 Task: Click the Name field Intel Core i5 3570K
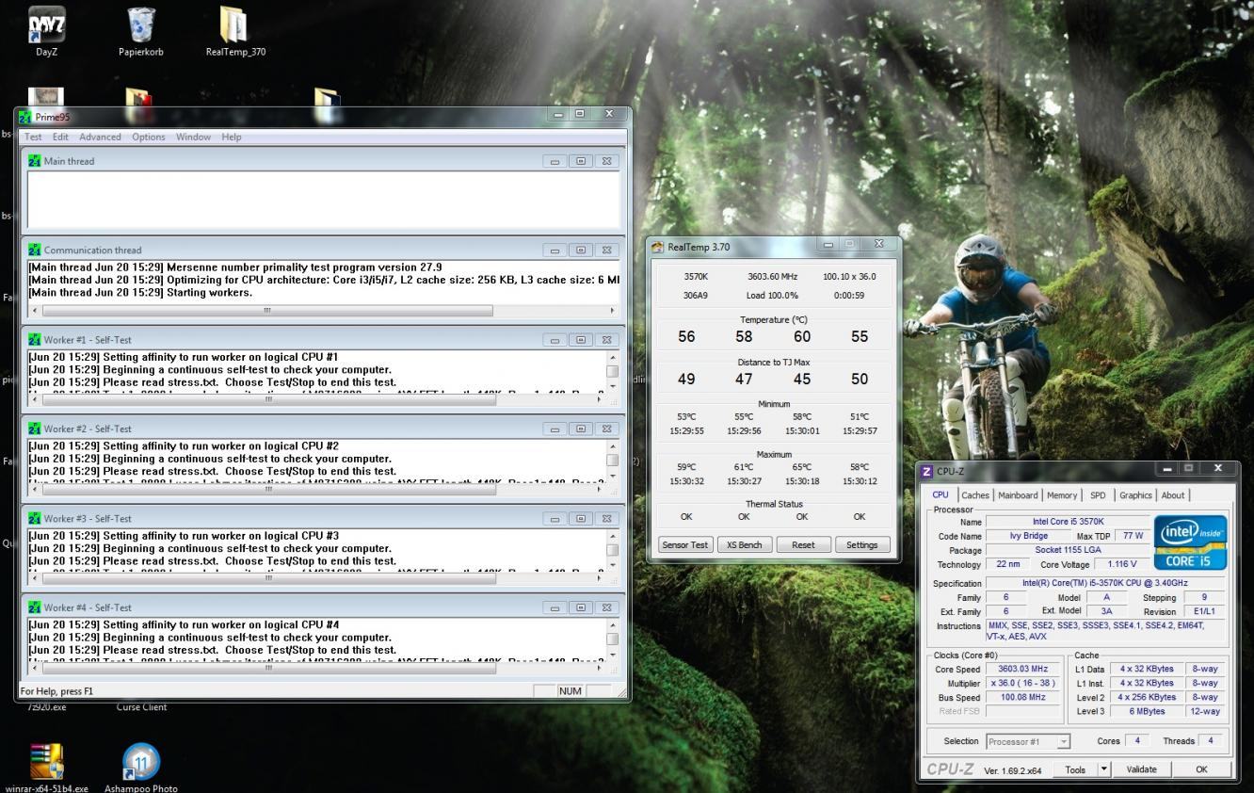pyautogui.click(x=1068, y=522)
